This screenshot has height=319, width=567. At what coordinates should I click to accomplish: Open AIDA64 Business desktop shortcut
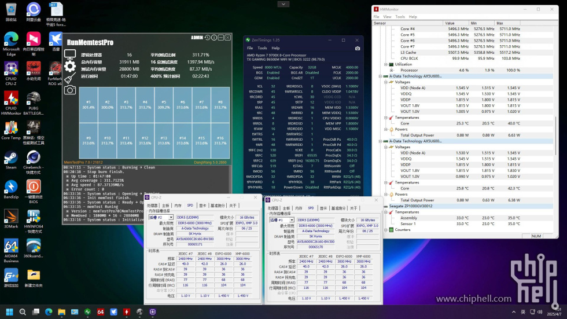coord(11,251)
